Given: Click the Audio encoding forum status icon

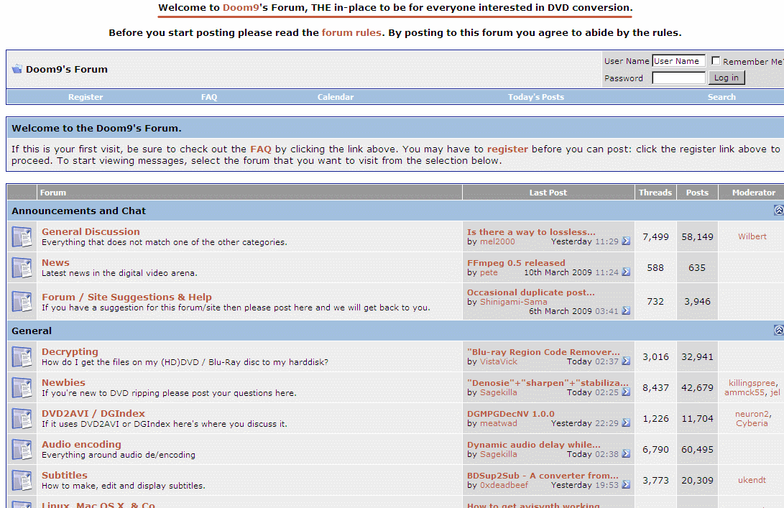Looking at the screenshot, I should click(22, 450).
